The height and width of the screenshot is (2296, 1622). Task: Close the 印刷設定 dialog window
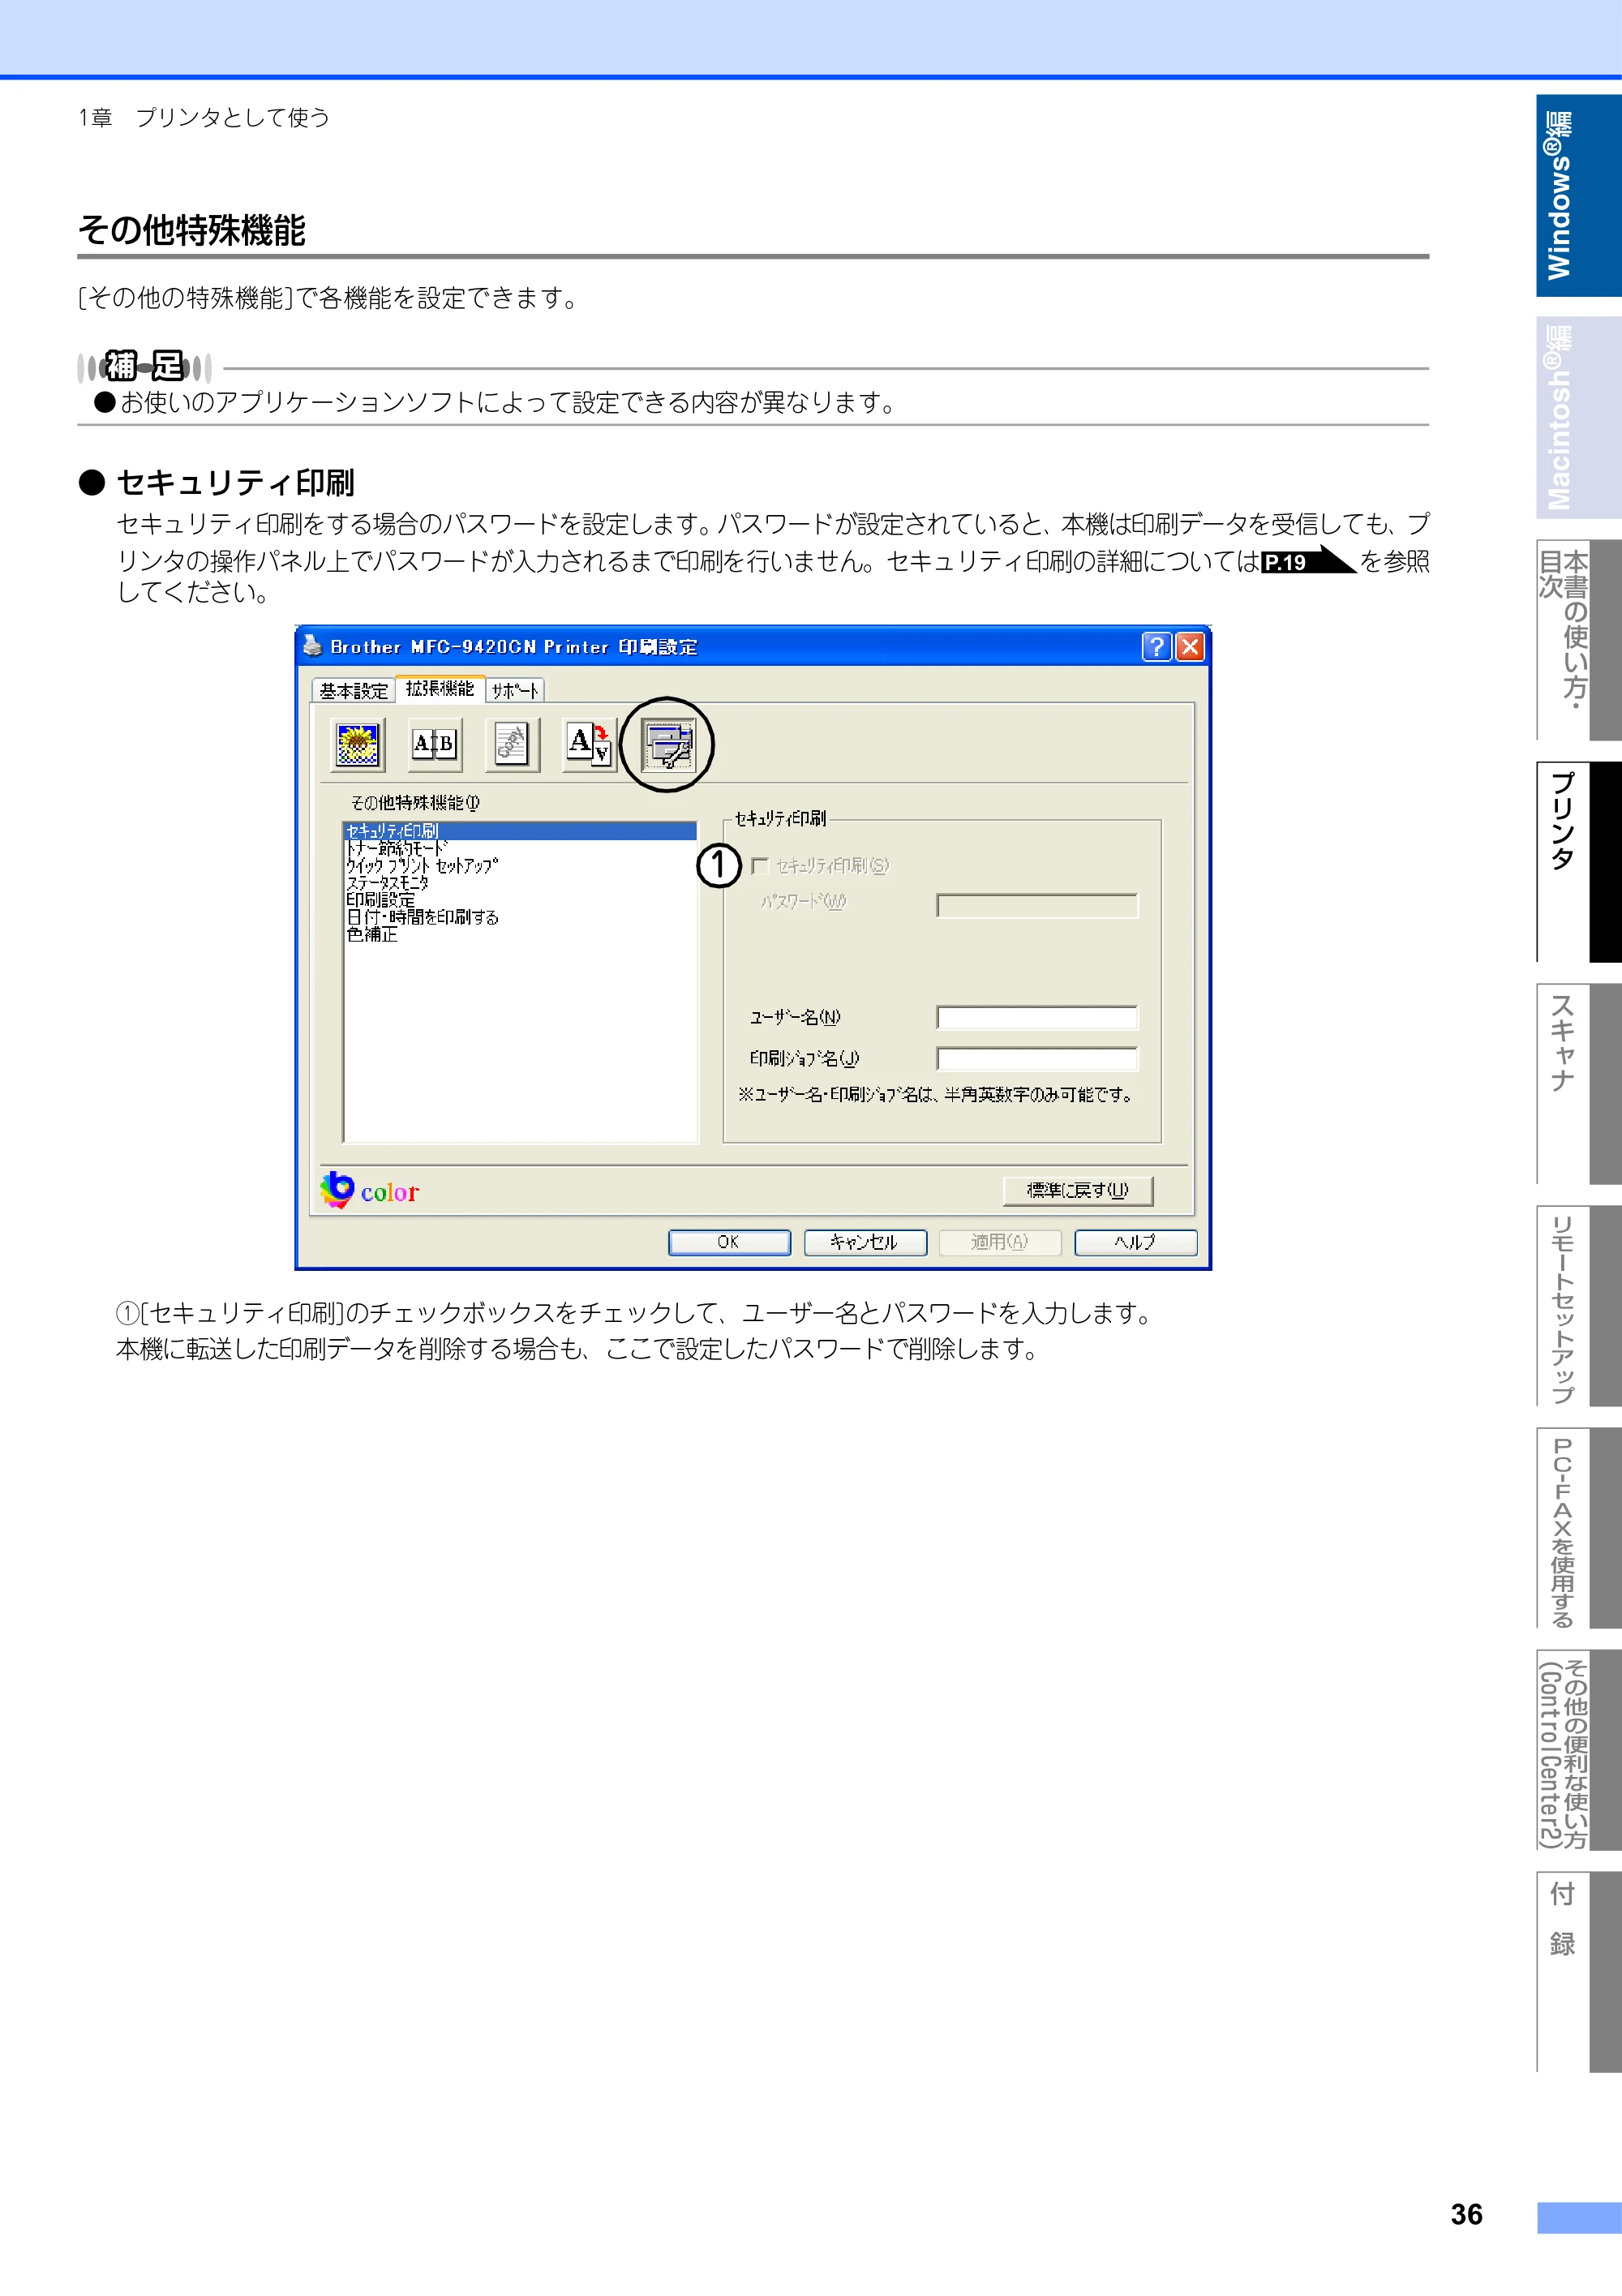(x=1189, y=647)
